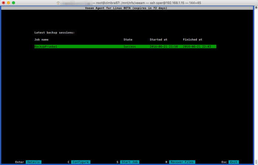Click the terminal scroll toggle icon at top right
This screenshot has height=165, width=258.
pyautogui.click(x=256, y=7)
